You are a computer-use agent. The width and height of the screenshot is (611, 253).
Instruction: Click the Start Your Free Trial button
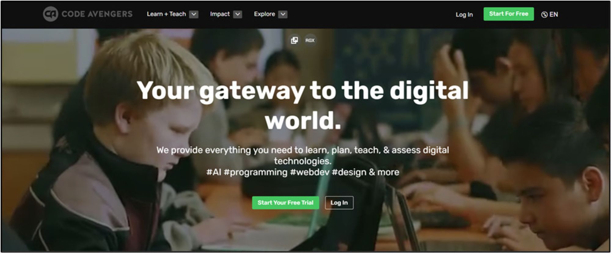coord(285,203)
